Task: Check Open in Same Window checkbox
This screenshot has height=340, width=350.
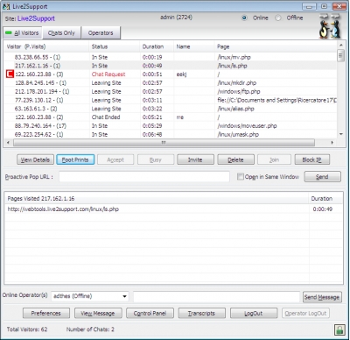Action: click(x=241, y=176)
